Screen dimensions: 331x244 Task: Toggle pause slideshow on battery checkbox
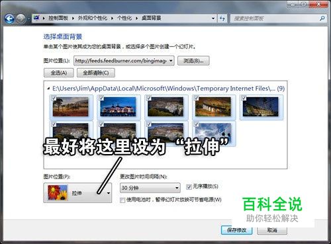tap(122, 200)
